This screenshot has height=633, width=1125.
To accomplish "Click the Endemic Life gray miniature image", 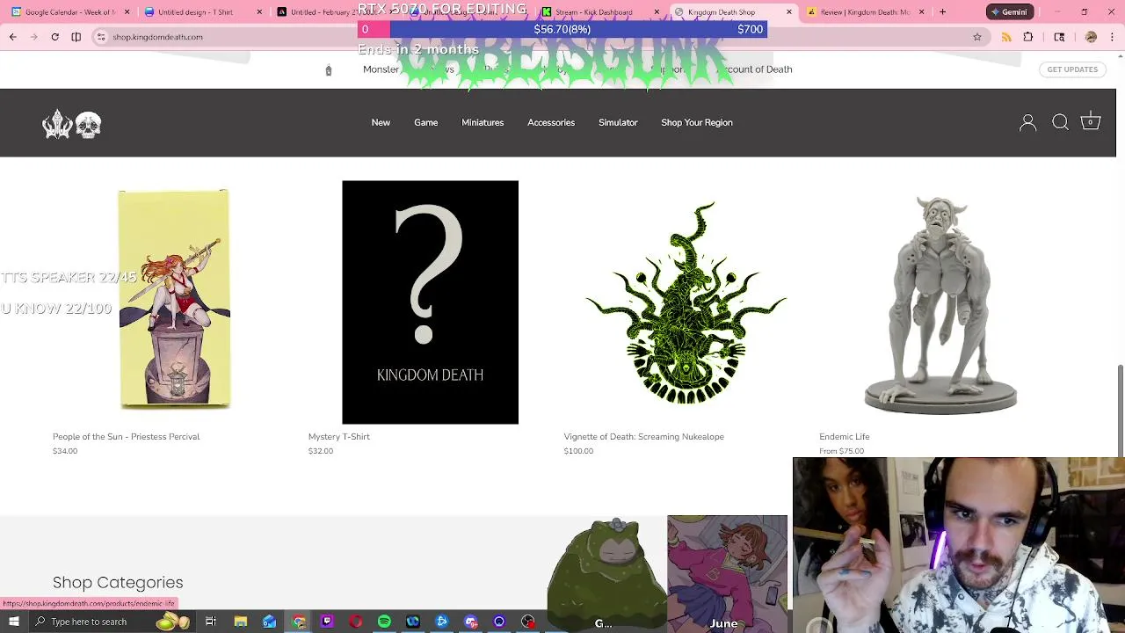I will click(x=940, y=304).
